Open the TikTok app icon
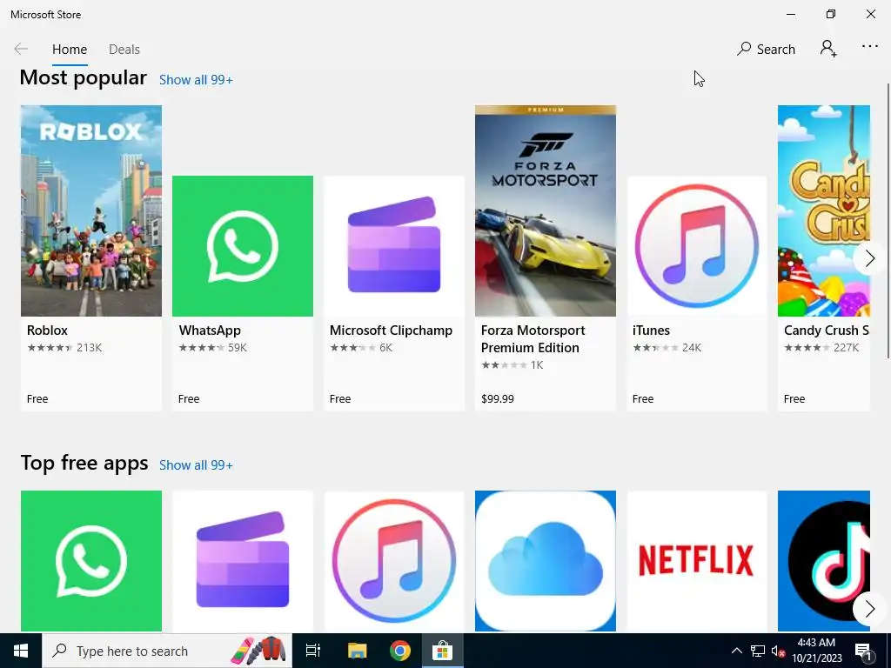Screen dimensions: 891x668 tap(823, 561)
